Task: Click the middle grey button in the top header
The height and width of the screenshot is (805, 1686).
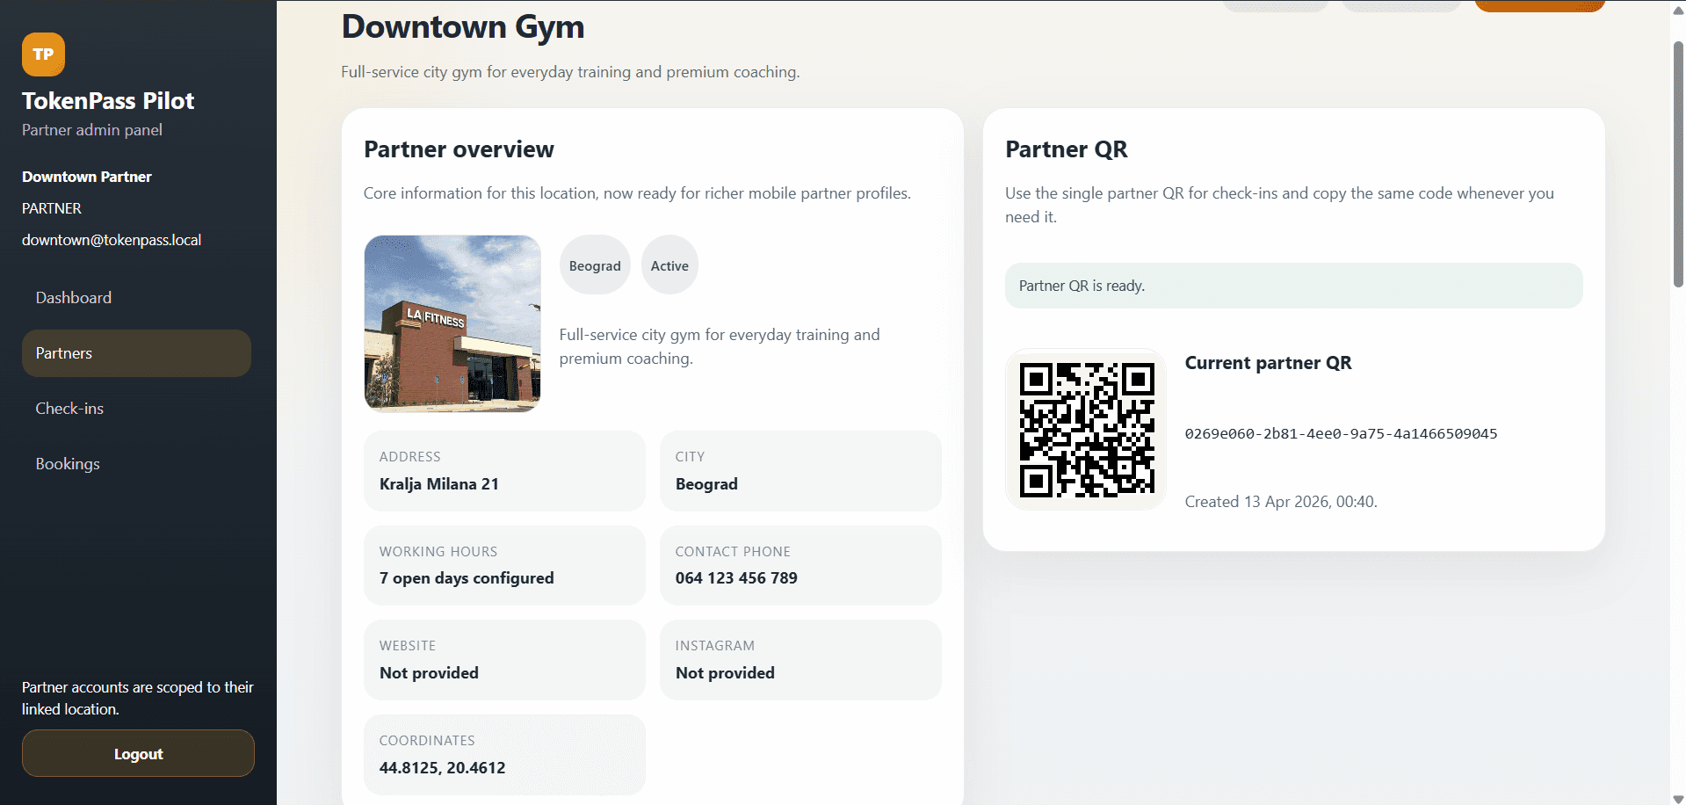Action: click(x=1401, y=5)
